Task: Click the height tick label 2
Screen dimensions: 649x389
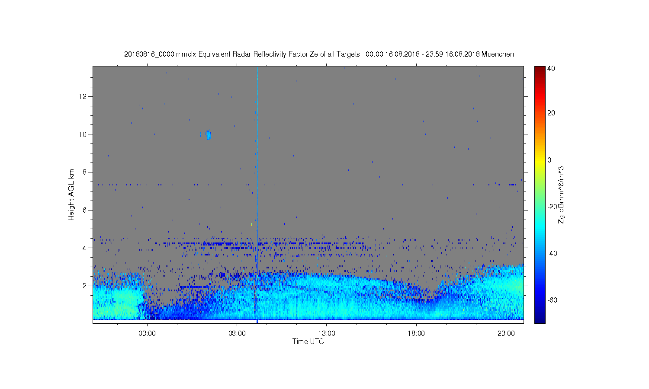Action: [x=85, y=286]
